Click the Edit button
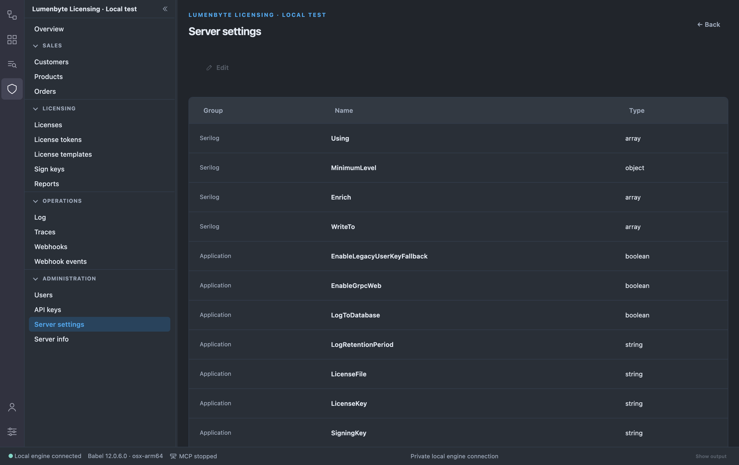Screen dimensions: 739x465 (x=217, y=67)
